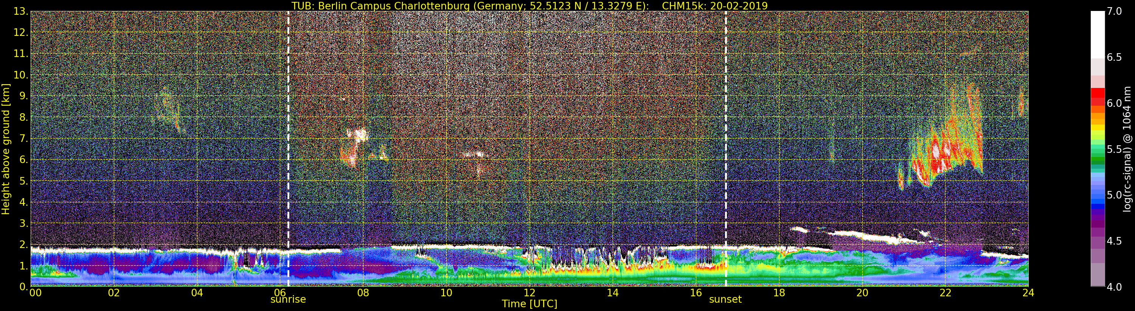The width and height of the screenshot is (1135, 311).
Task: Click the time-axis tick label '22'
Action: 946,293
